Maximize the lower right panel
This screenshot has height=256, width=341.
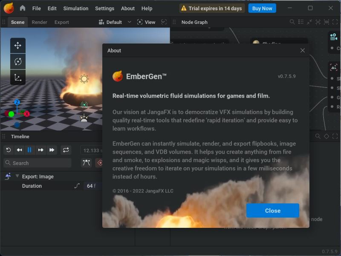pyautogui.click(x=335, y=136)
